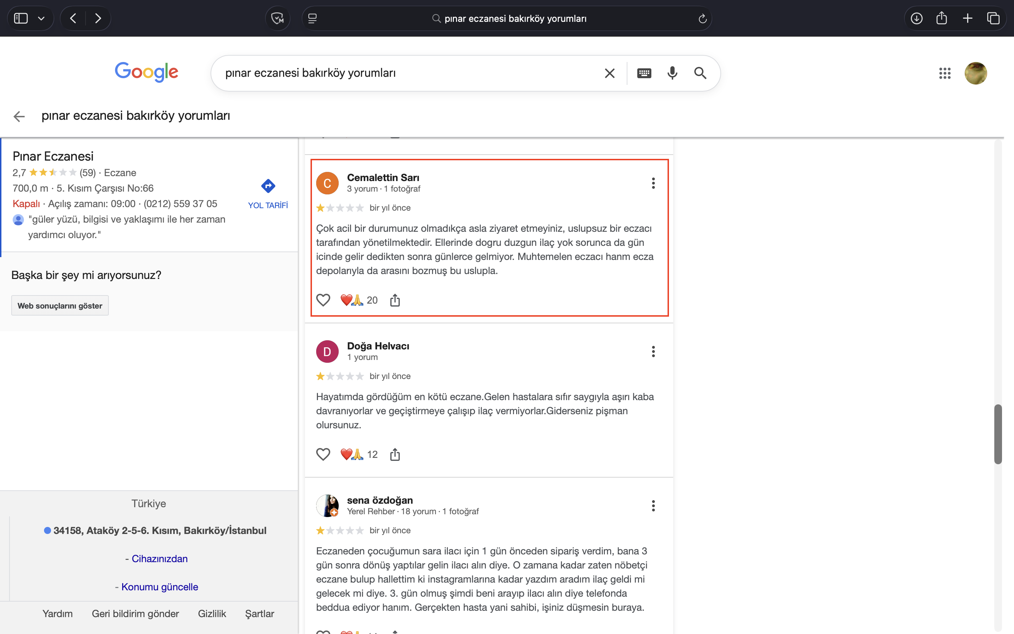Open the Gizlilik footer link
Screen dimensions: 1014x634
pos(212,614)
